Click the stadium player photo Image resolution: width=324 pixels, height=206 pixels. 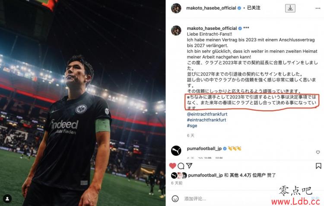coord(83,103)
